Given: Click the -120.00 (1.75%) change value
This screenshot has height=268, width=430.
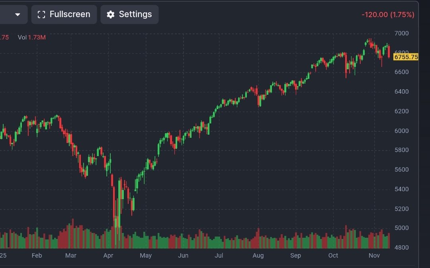Looking at the screenshot, I should click(388, 15).
